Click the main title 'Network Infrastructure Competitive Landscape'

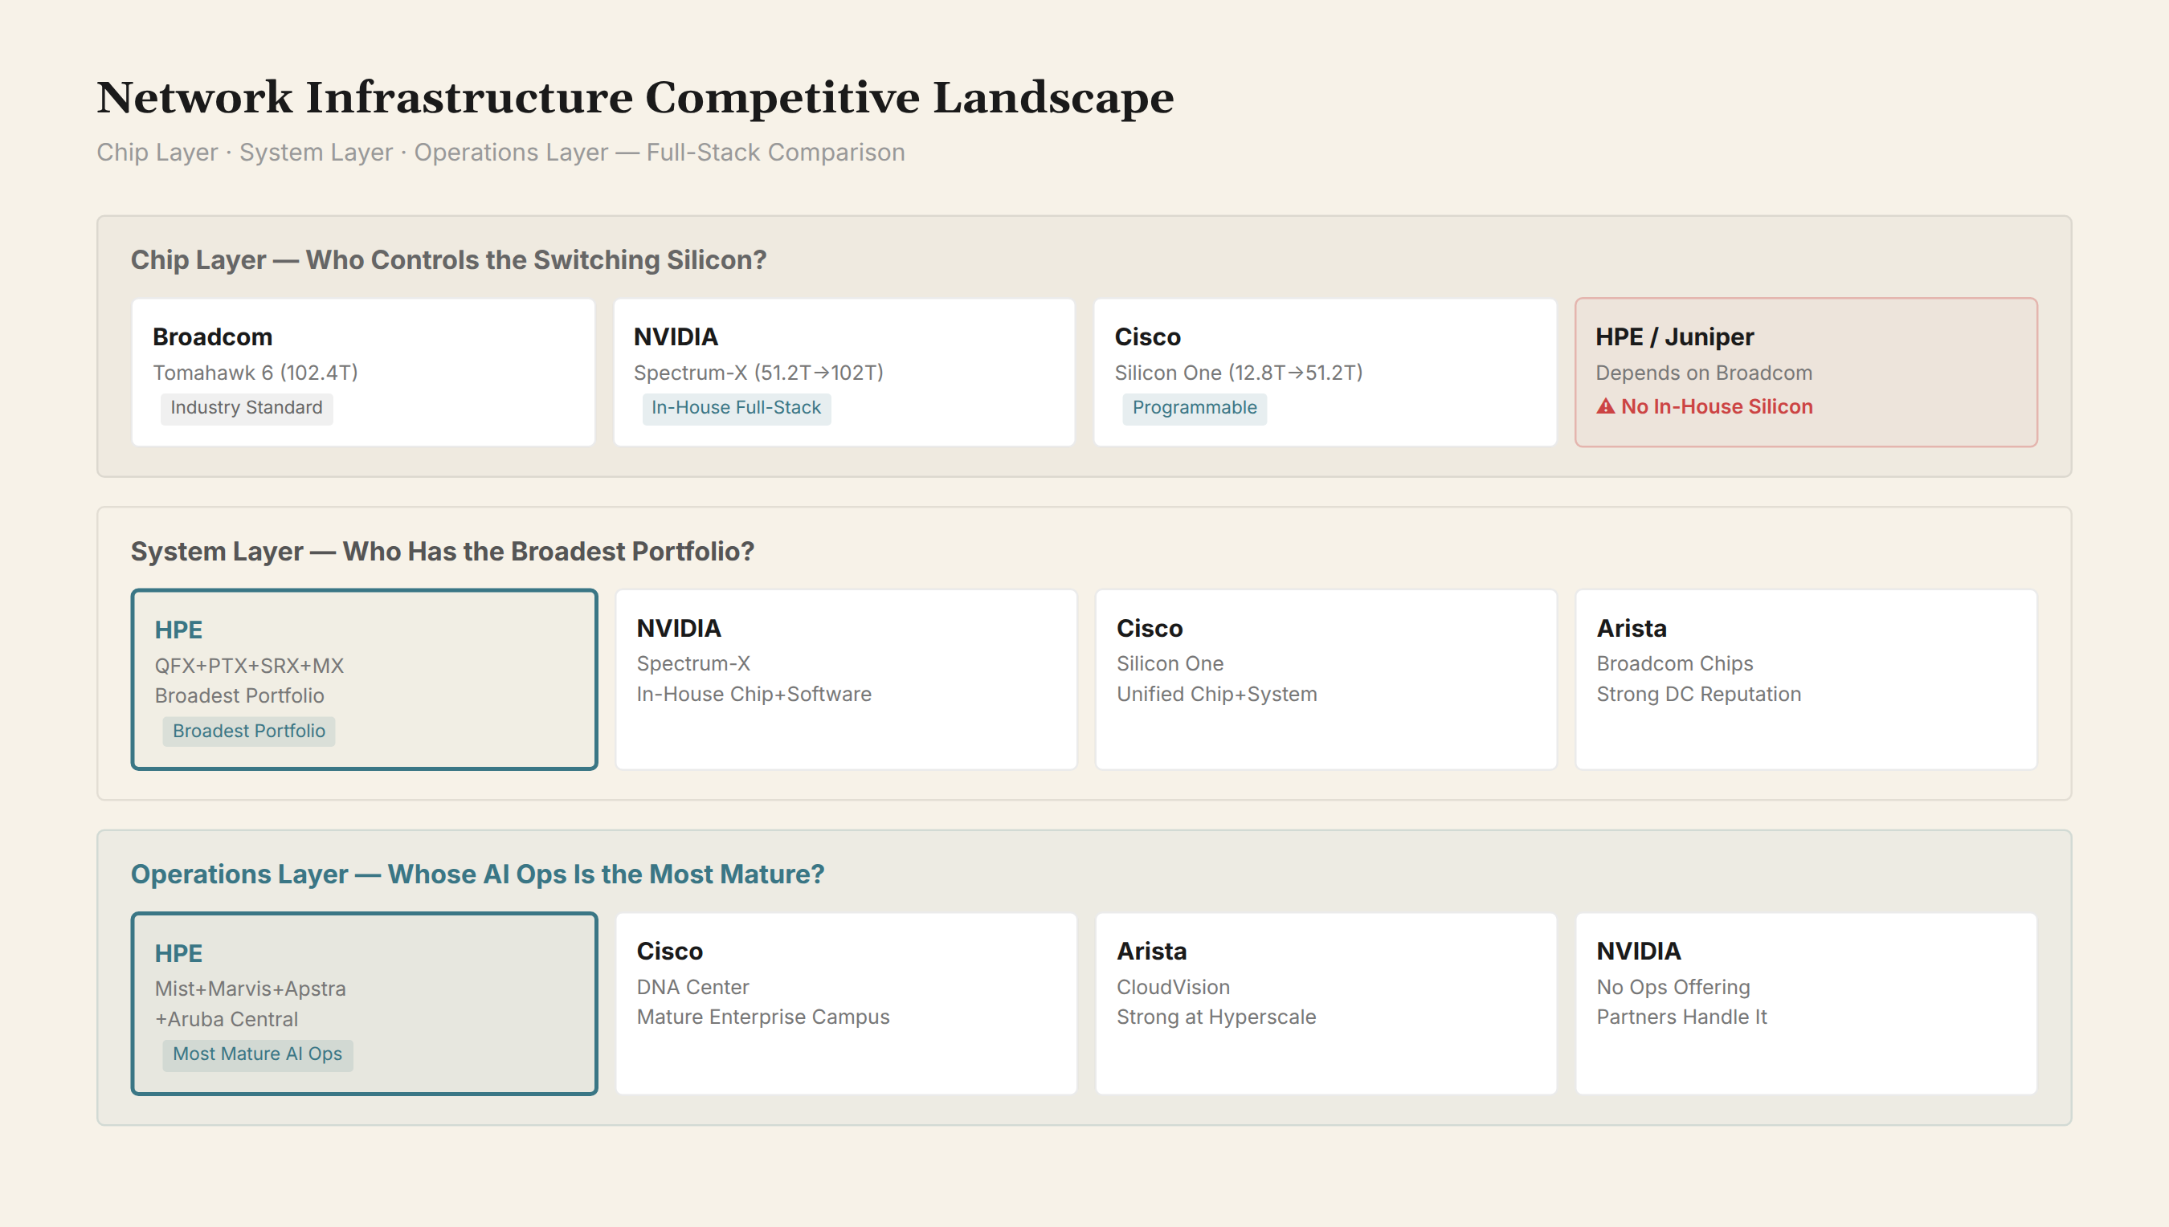click(x=635, y=98)
